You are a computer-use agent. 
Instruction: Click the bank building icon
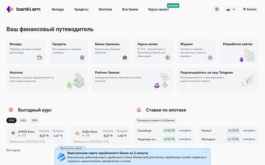pyautogui.click(x=125, y=58)
